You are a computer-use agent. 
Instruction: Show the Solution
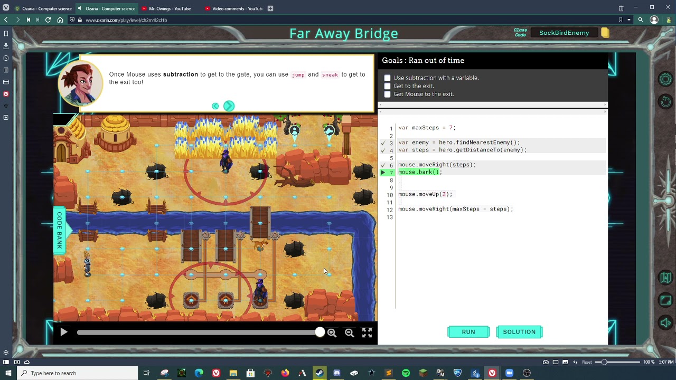(x=519, y=332)
